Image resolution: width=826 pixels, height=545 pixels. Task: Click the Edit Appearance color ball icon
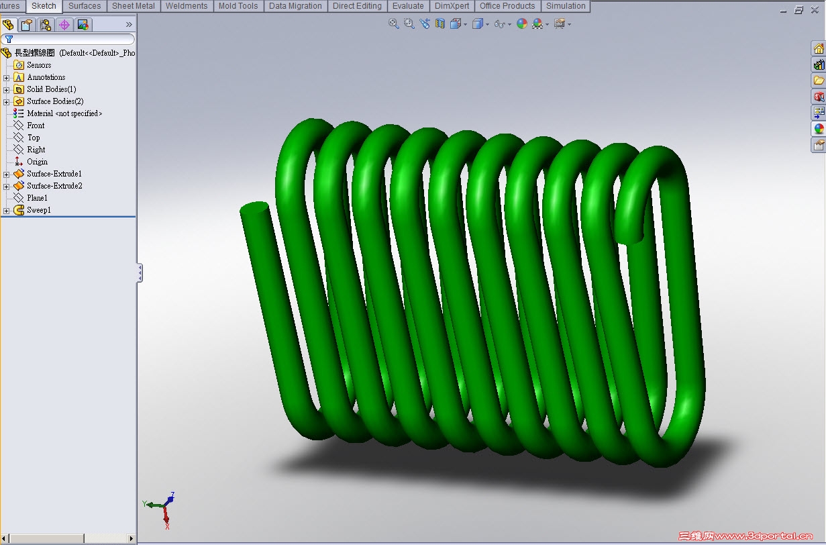point(522,23)
